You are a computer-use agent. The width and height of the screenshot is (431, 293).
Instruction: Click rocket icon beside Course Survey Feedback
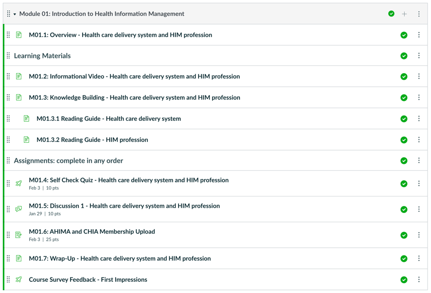[18, 280]
